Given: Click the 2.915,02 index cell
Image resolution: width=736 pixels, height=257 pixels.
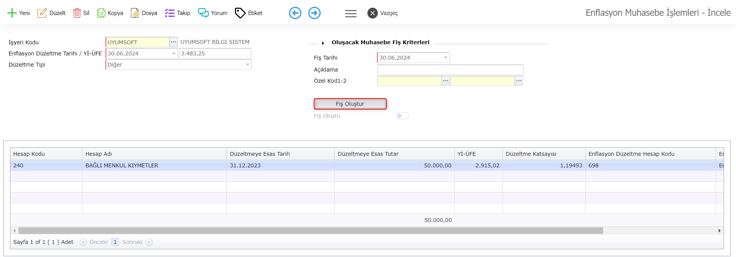Looking at the screenshot, I should pos(478,165).
